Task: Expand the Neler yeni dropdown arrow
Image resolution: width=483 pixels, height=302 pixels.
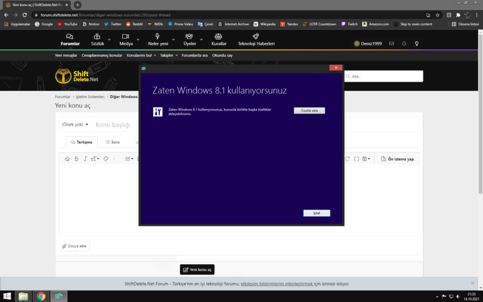Action: tap(173, 40)
